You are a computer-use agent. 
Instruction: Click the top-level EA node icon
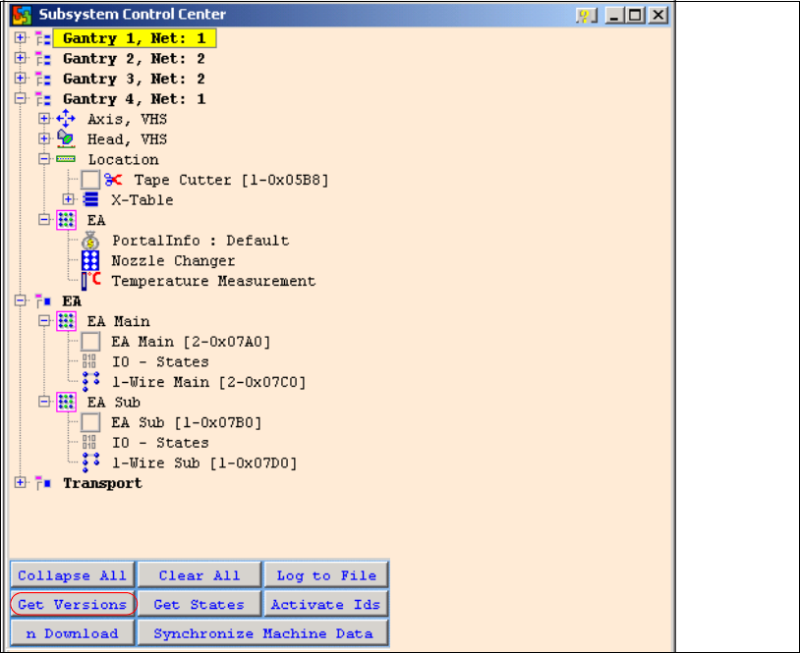click(x=43, y=300)
